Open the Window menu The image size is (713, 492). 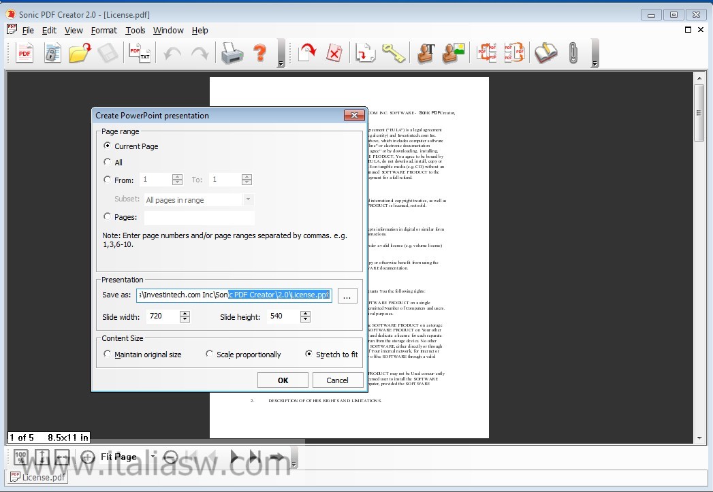[x=168, y=31]
